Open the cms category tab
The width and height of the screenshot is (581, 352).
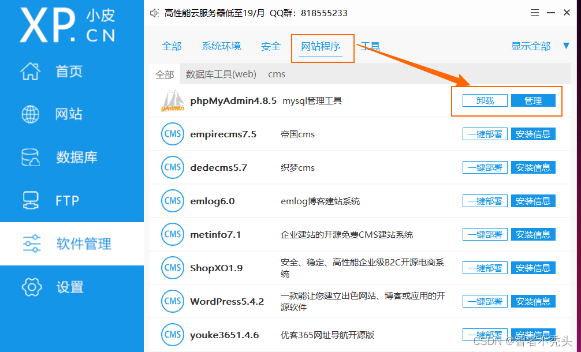pyautogui.click(x=276, y=74)
